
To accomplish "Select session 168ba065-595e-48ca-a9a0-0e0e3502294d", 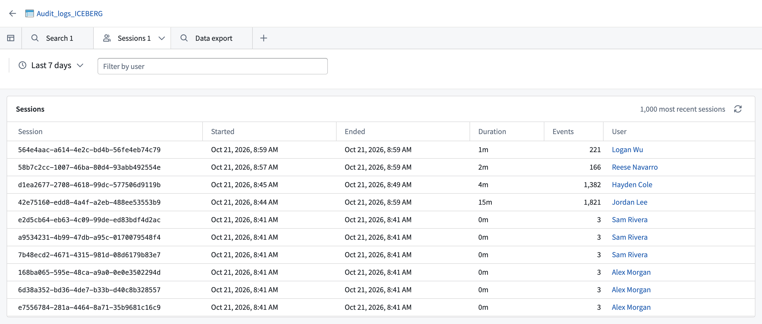I will pyautogui.click(x=89, y=272).
